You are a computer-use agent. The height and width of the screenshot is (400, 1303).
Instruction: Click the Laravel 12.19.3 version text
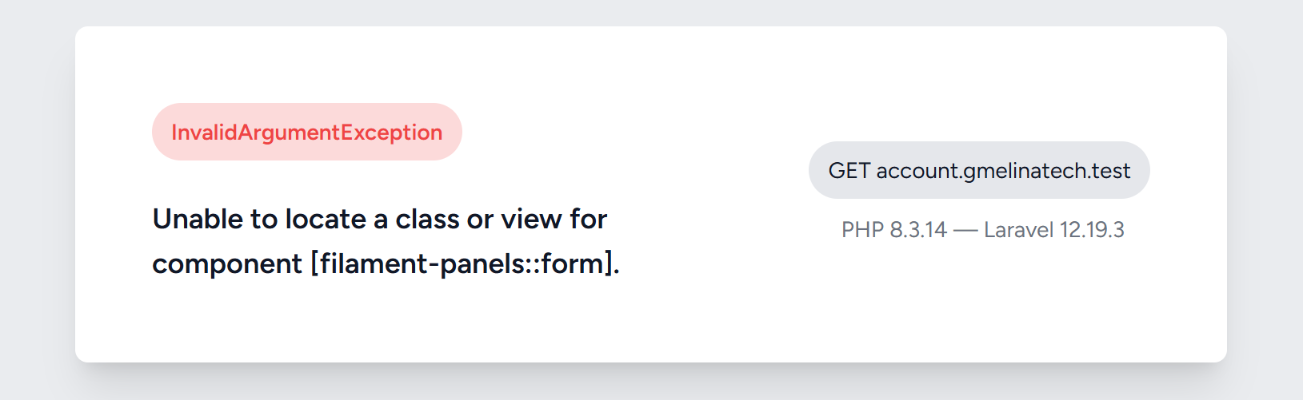pyautogui.click(x=1053, y=230)
